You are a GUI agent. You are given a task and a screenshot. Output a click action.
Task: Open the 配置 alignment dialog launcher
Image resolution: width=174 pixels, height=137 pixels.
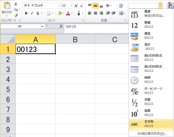tap(125, 20)
